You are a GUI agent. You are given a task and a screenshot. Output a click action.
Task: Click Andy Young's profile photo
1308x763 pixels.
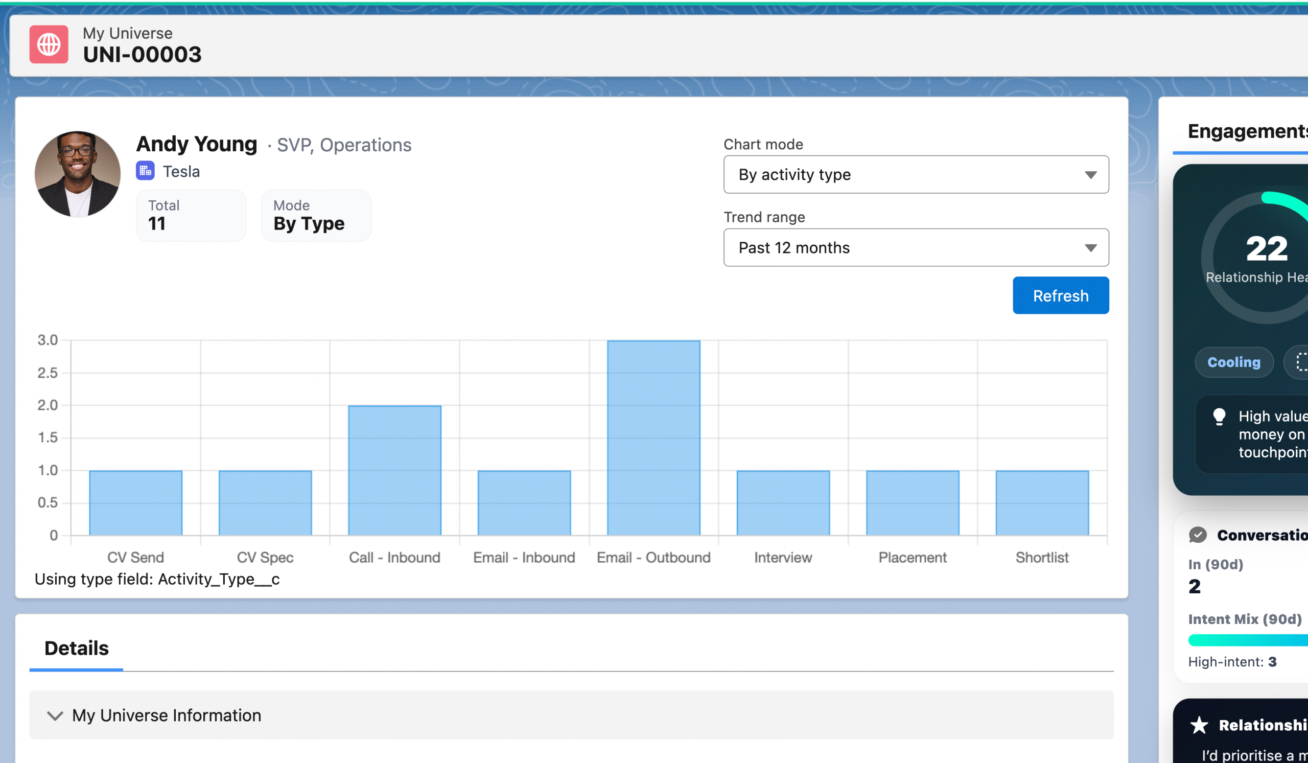point(77,174)
